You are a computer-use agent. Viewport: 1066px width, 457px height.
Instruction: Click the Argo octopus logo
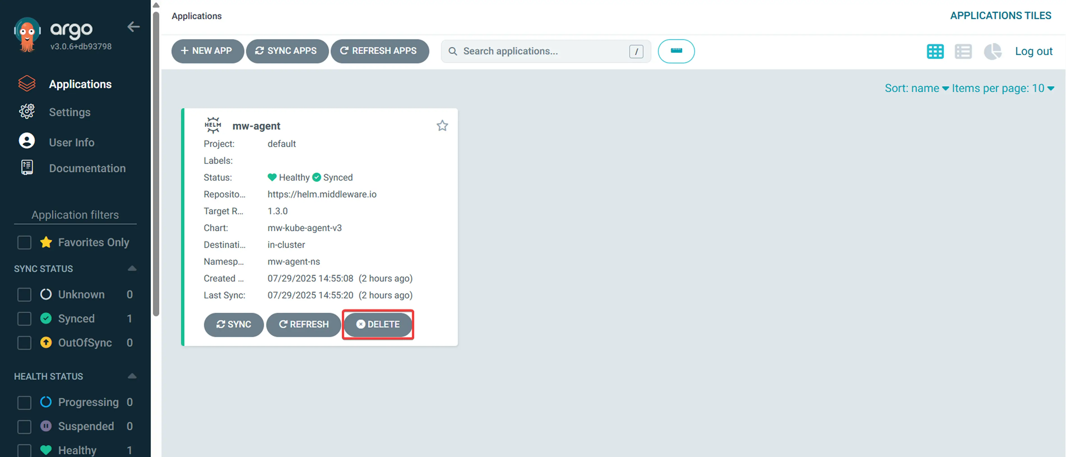[x=27, y=35]
